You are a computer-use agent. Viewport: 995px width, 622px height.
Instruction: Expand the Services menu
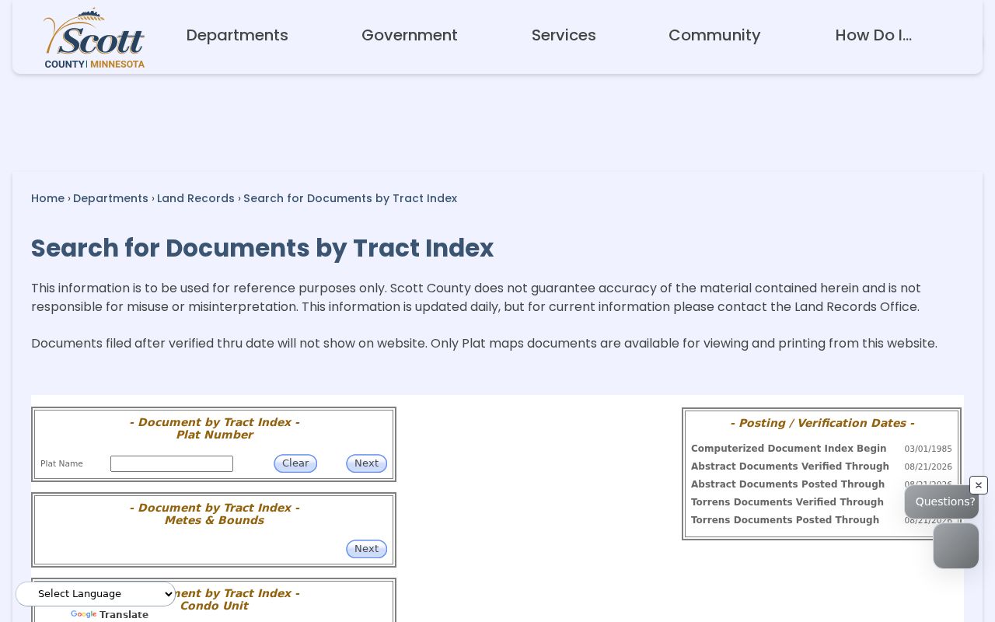(564, 35)
